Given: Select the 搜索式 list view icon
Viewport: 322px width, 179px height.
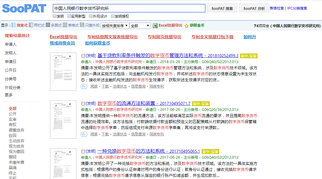Looking at the screenshot, I should (x=14, y=25).
